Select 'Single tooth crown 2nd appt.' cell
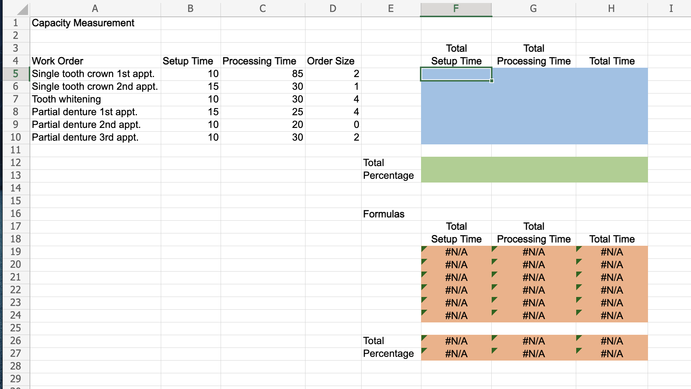Screen dimensions: 691x389 [x=95, y=87]
